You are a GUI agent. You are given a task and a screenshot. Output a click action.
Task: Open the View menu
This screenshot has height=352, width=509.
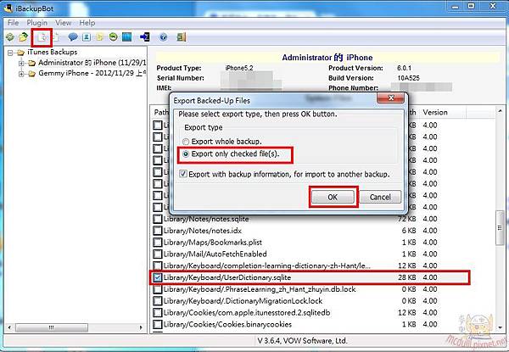(64, 23)
